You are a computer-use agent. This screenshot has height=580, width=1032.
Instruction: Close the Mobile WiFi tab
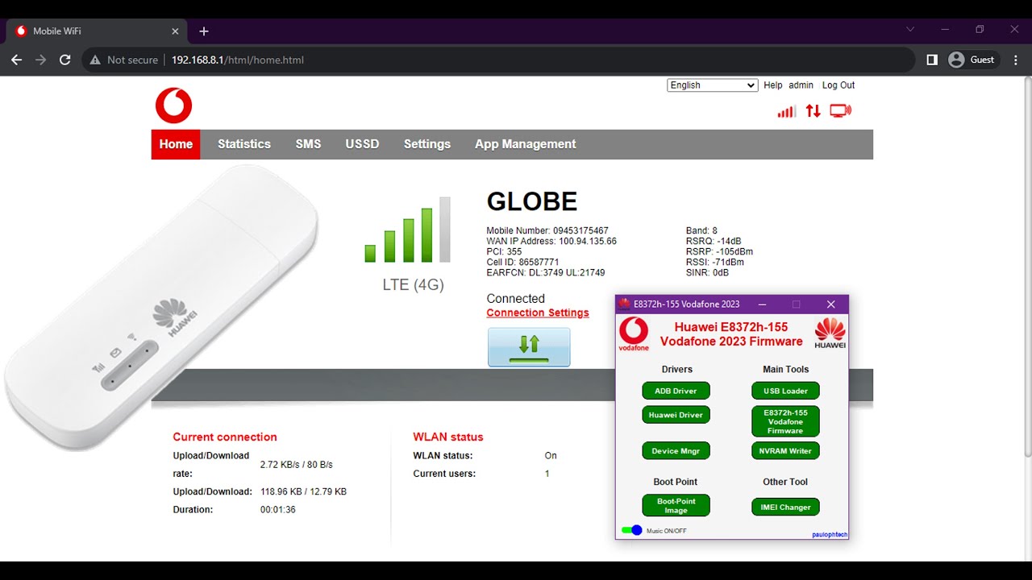tap(176, 31)
